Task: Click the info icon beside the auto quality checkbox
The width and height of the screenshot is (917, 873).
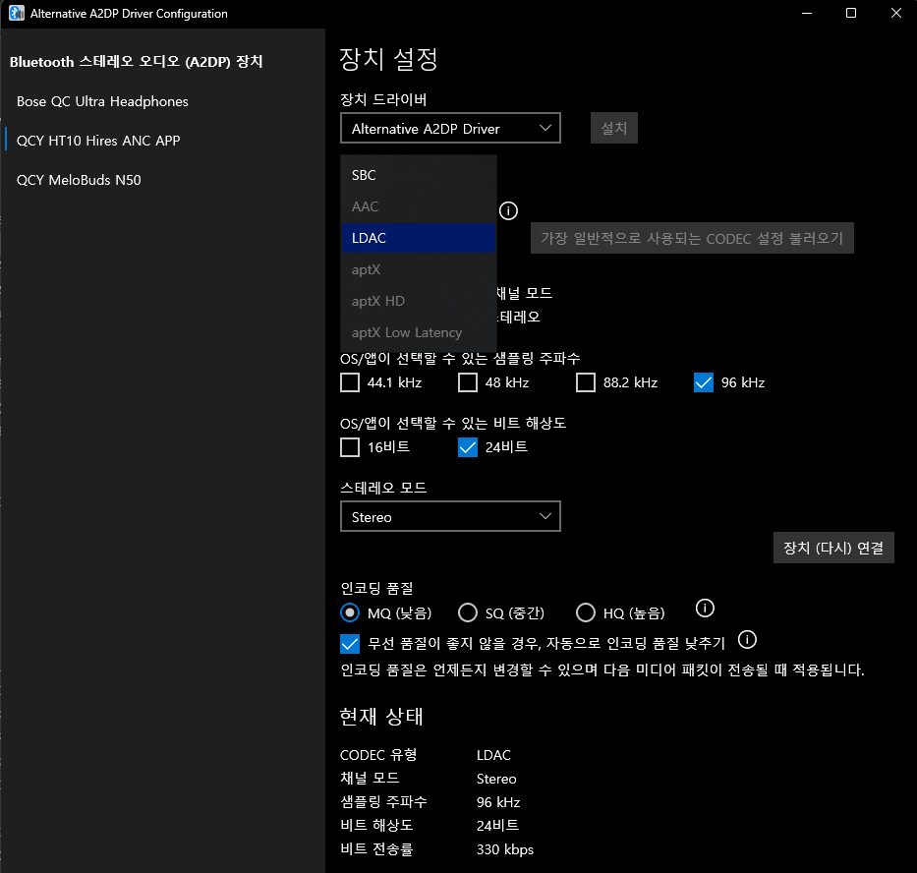Action: tap(747, 640)
